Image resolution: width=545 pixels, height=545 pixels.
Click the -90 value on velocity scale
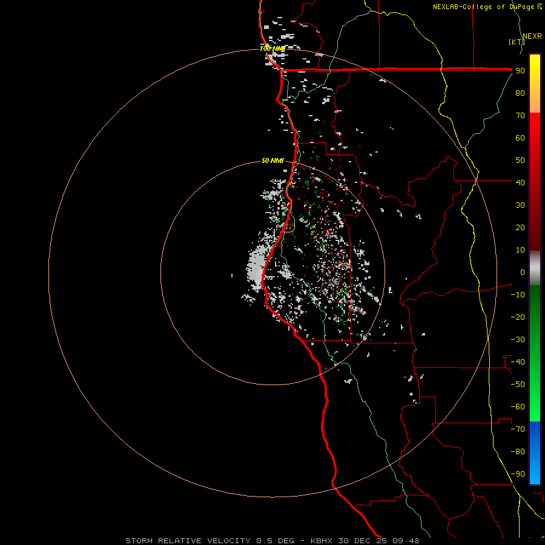click(x=518, y=474)
